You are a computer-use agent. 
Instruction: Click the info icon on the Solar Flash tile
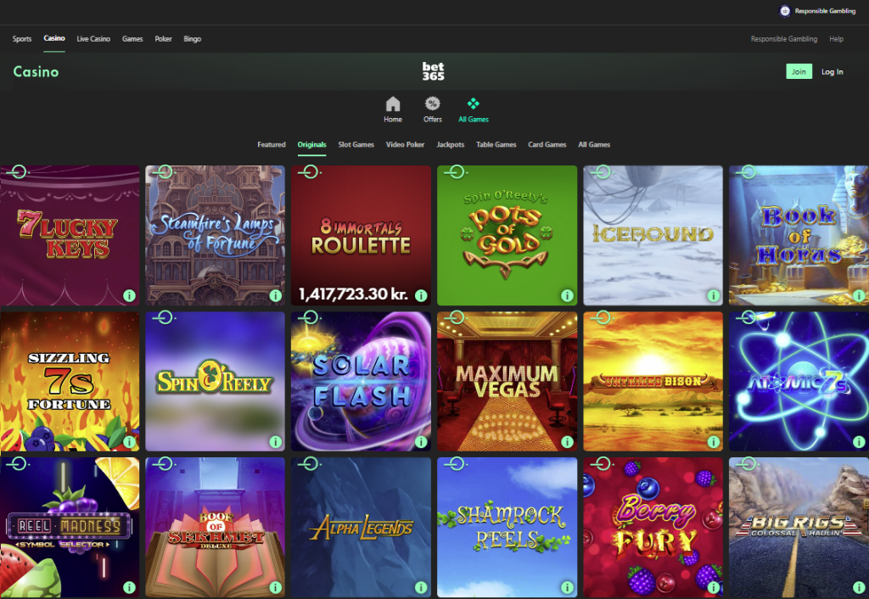(x=420, y=441)
